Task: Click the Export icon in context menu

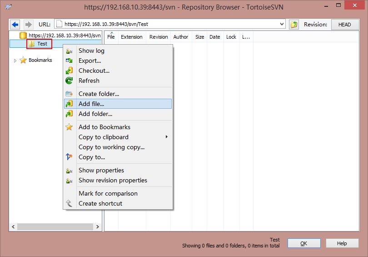Action: 69,60
